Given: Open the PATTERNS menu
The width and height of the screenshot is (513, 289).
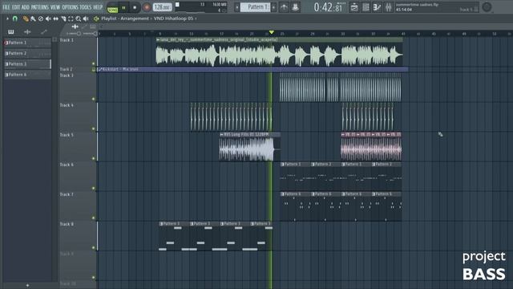Looking at the screenshot, I should coord(40,7).
